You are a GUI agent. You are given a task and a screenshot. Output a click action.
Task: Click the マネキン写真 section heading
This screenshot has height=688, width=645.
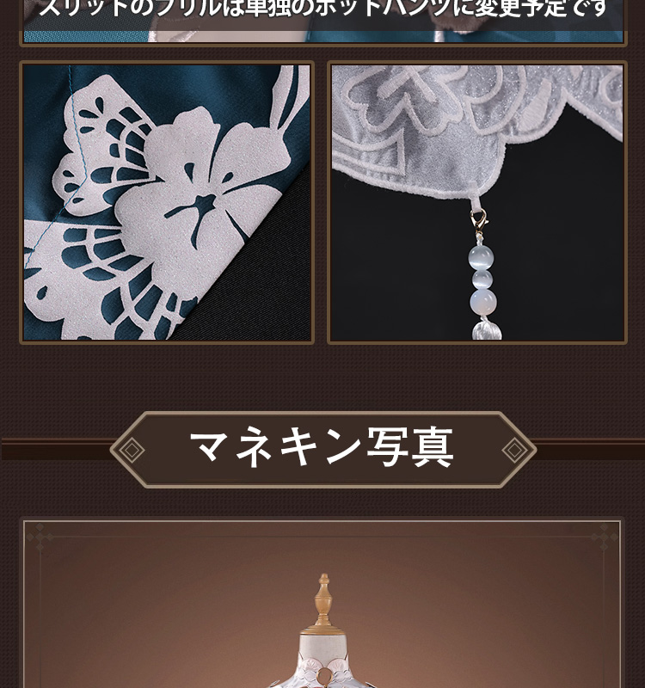tap(322, 448)
